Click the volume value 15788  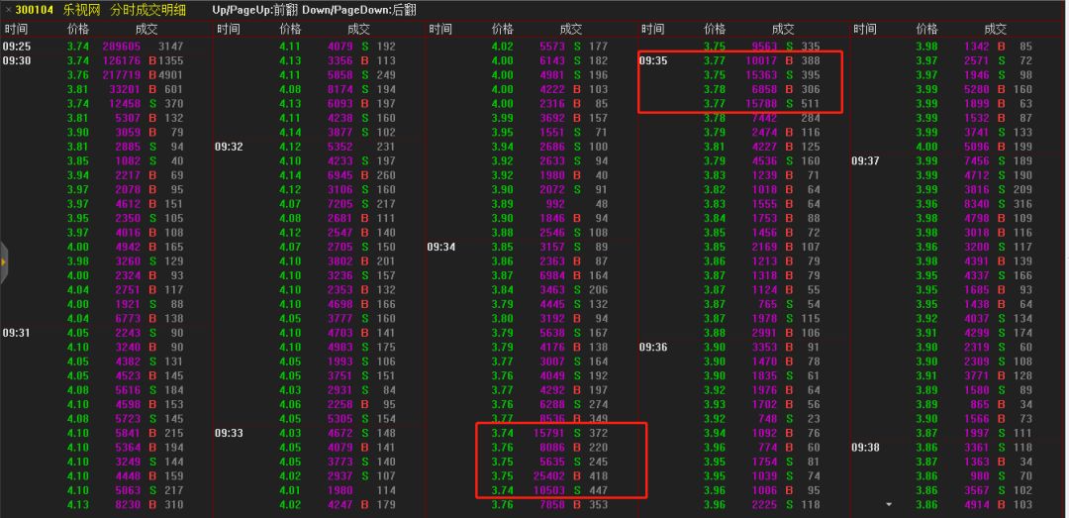tap(761, 104)
